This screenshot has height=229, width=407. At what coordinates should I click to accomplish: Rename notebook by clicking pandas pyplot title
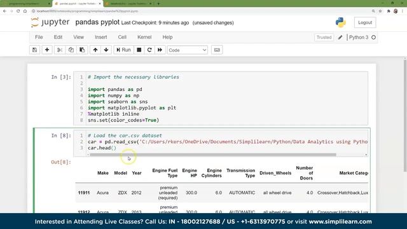[97, 22]
